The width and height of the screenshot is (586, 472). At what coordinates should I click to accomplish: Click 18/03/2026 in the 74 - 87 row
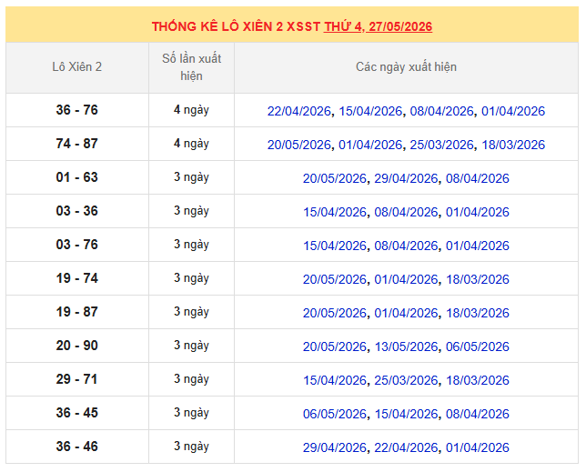[513, 145]
